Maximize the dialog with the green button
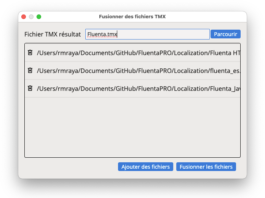The width and height of the screenshot is (265, 198). tap(39, 17)
